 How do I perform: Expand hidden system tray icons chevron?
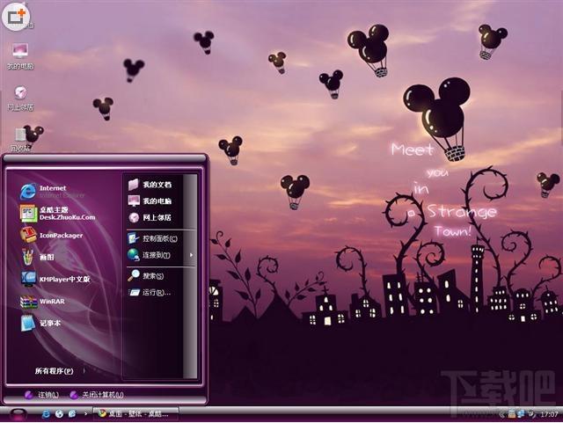501,415
